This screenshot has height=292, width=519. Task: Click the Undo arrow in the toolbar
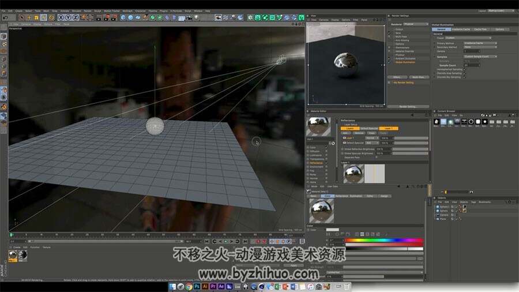[x=5, y=17]
